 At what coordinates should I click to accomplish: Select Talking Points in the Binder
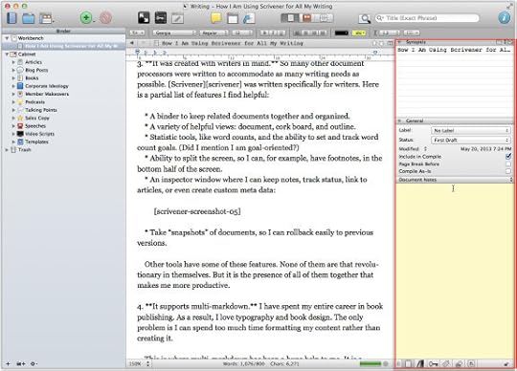point(41,110)
